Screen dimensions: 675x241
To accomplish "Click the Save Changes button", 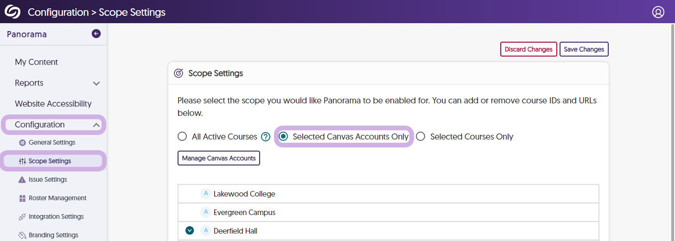I will (x=584, y=49).
